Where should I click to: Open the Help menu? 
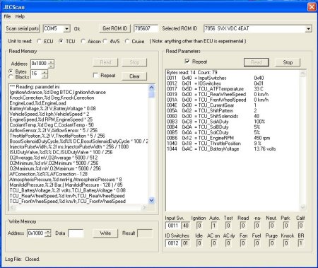click(x=20, y=16)
